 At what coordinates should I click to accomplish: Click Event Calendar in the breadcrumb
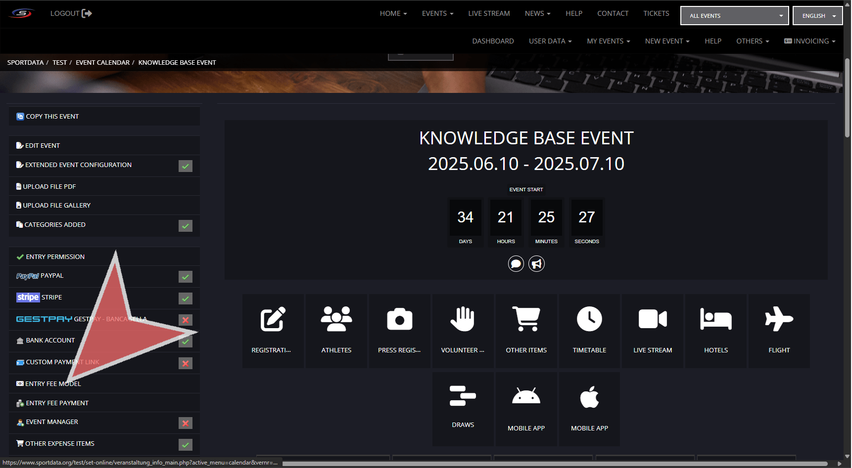[102, 63]
